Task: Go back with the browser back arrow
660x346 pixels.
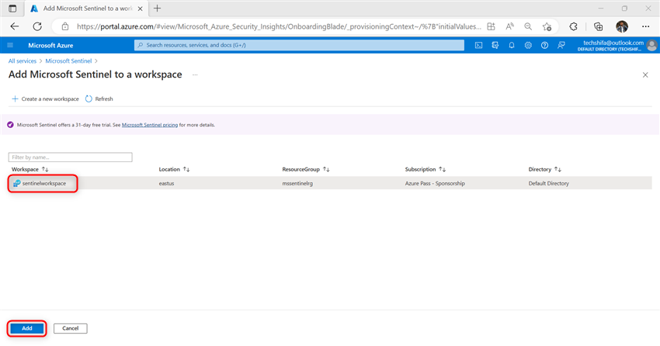Action: [15, 26]
